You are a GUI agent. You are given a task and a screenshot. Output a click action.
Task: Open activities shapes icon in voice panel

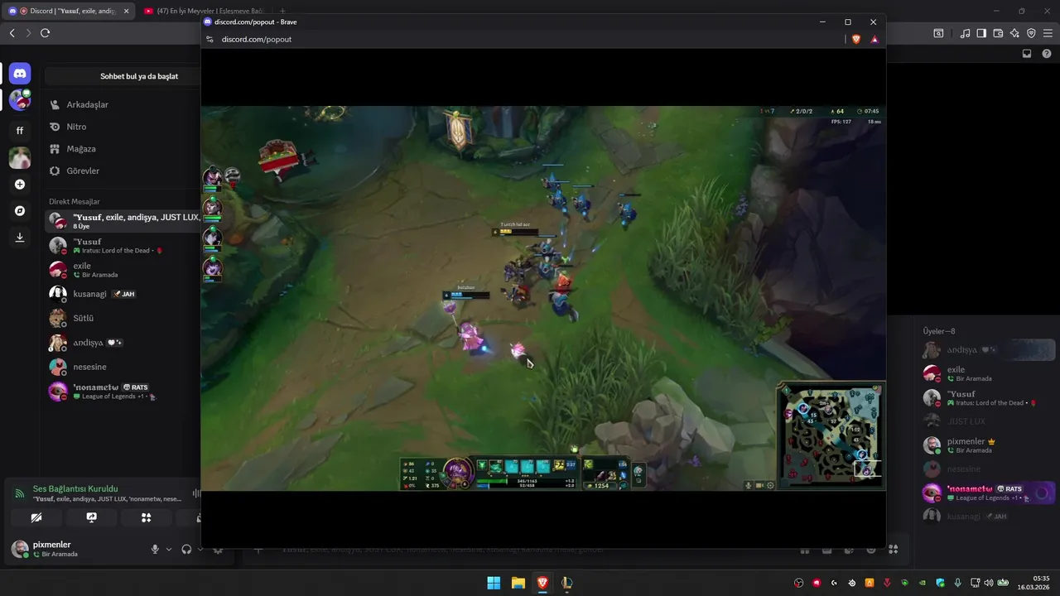(x=146, y=517)
